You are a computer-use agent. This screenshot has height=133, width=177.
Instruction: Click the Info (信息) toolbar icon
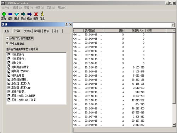click(42, 14)
